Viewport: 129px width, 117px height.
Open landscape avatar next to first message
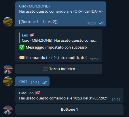pyautogui.click(x=8, y=22)
